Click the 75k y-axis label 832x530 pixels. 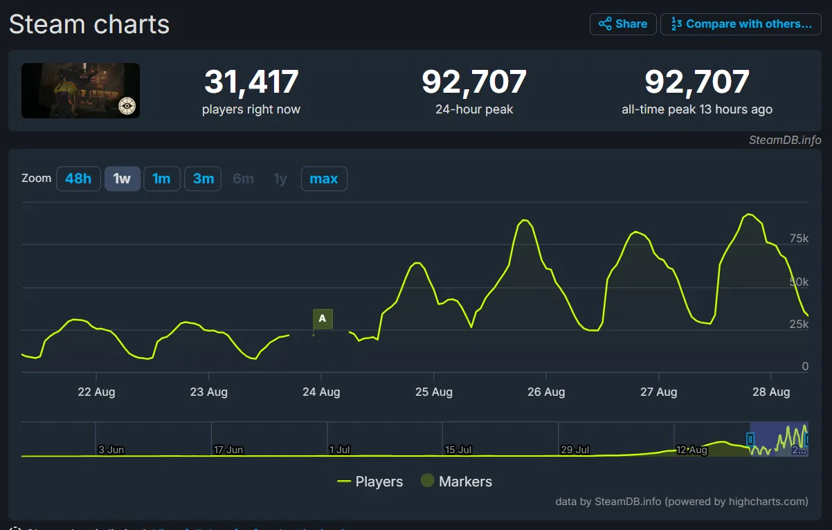point(799,239)
